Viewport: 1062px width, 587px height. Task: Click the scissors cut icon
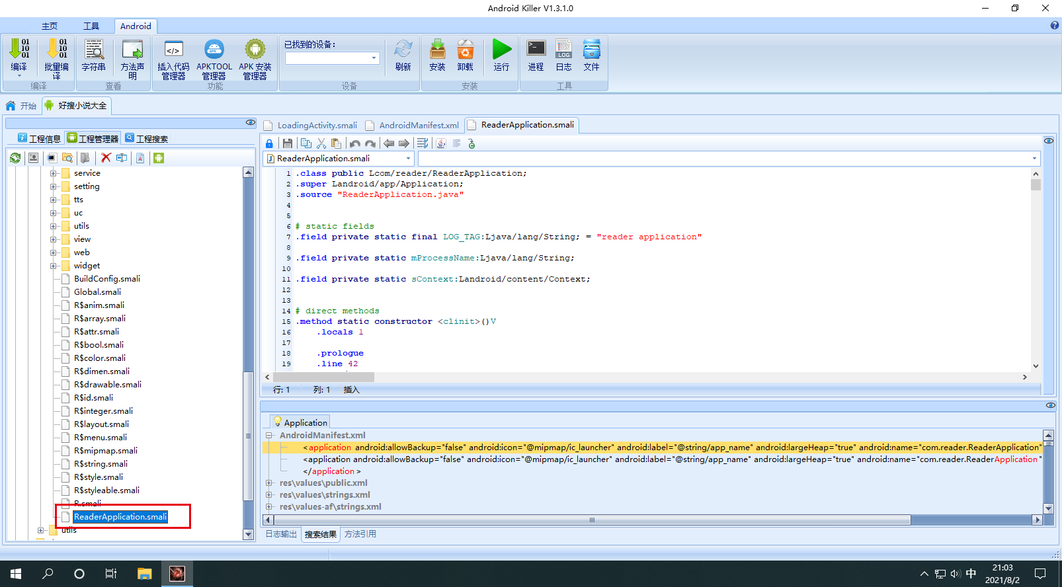[x=321, y=143]
